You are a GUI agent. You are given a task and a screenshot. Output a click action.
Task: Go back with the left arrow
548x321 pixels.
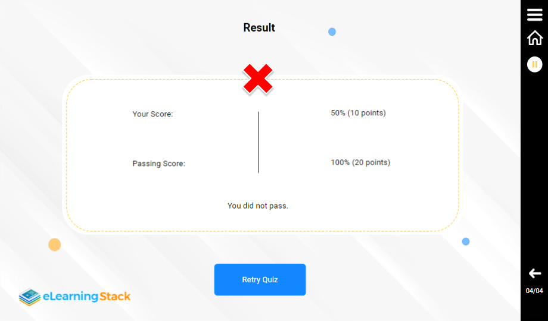534,273
